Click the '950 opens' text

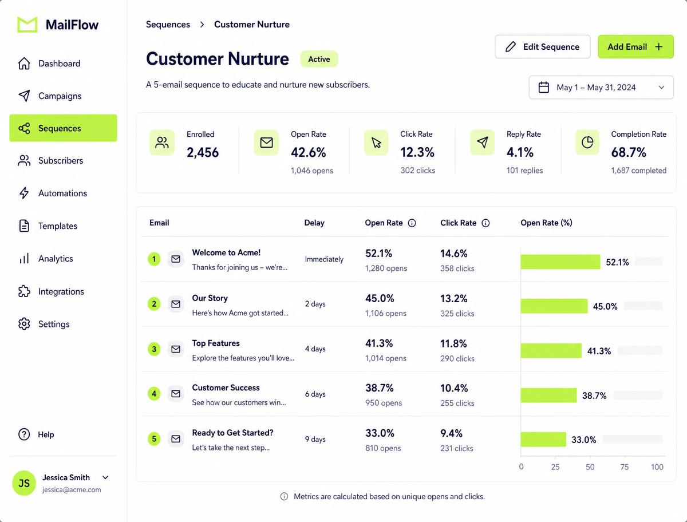coord(384,403)
